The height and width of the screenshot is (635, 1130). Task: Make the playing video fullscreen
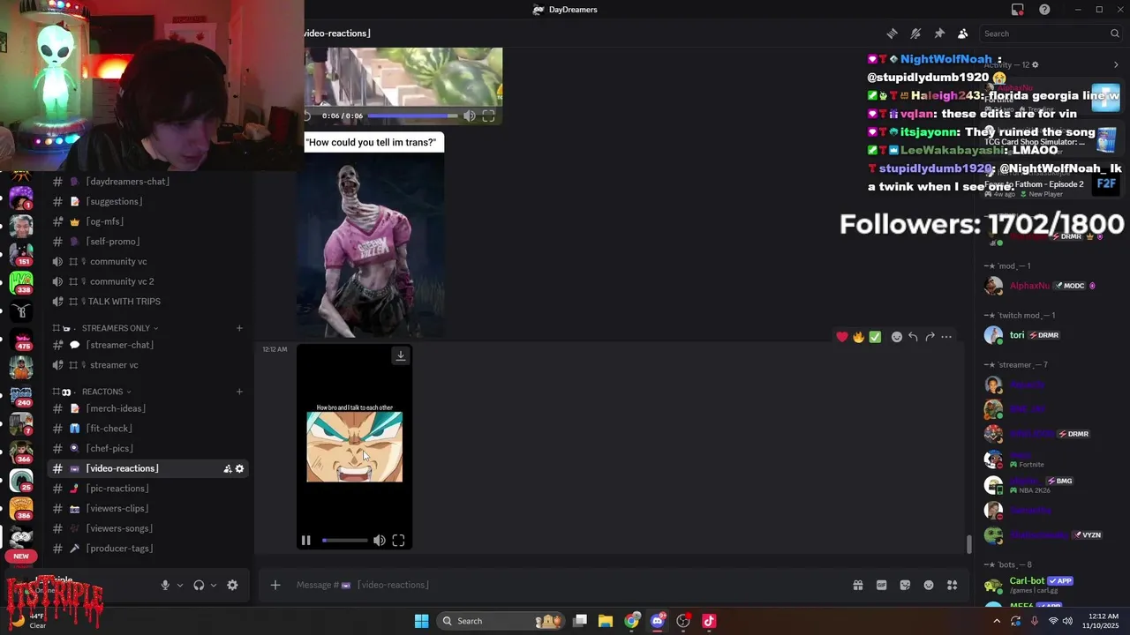(x=398, y=541)
